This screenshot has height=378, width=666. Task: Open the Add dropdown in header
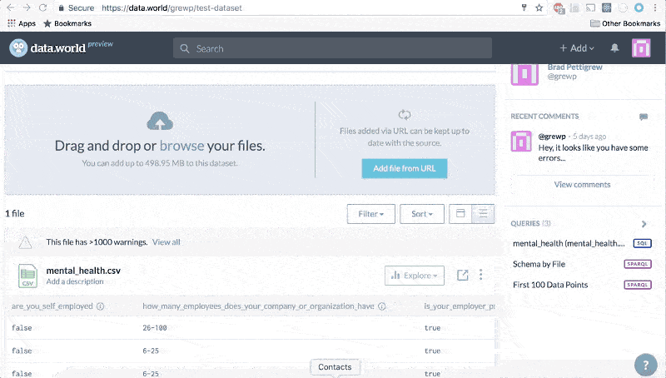(576, 48)
